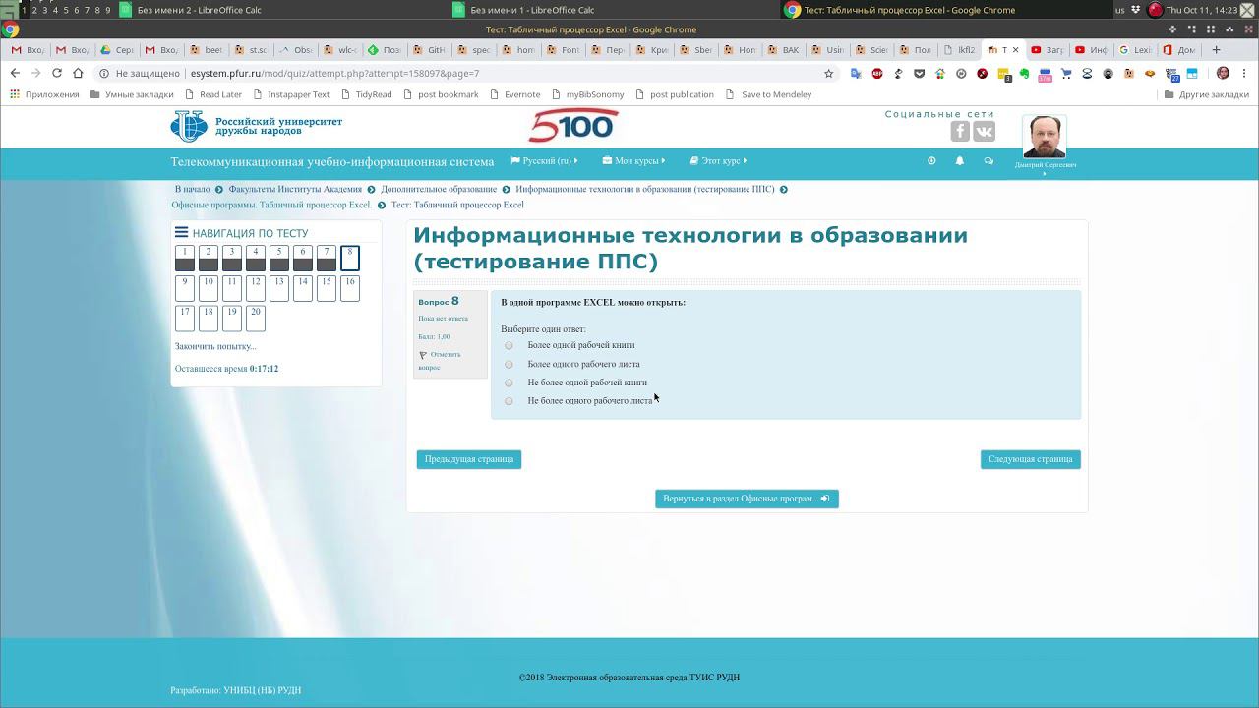Open the Другие закладки bookmarks folder

click(1207, 95)
